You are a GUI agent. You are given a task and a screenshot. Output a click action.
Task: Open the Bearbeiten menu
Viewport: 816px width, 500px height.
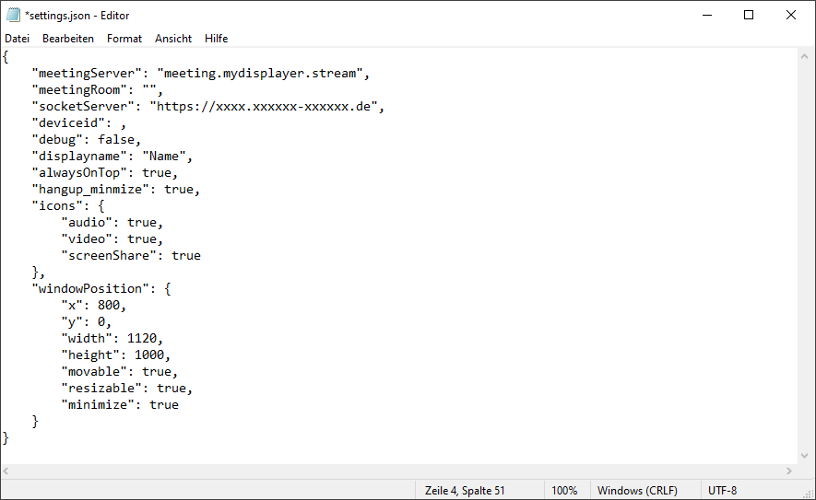[x=68, y=39]
